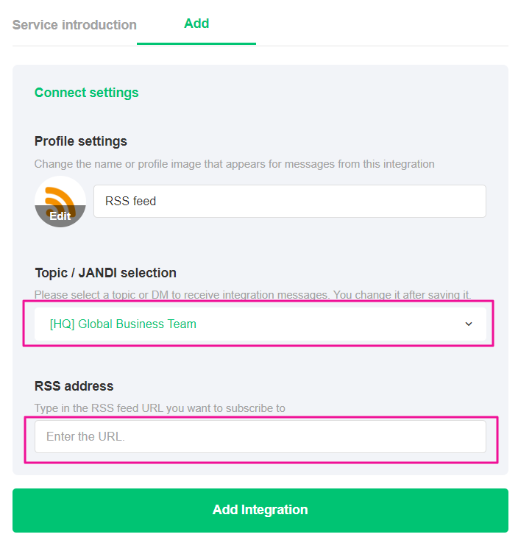The image size is (518, 537).
Task: Select the Add tab
Action: (x=196, y=24)
